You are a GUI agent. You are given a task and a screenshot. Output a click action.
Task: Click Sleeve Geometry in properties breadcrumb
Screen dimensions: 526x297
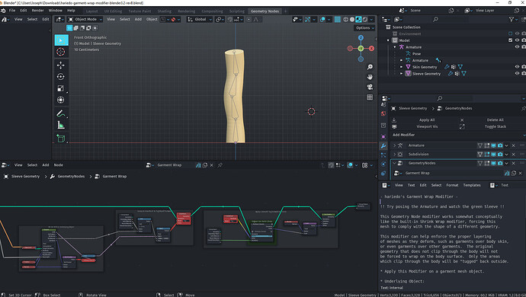pos(412,108)
